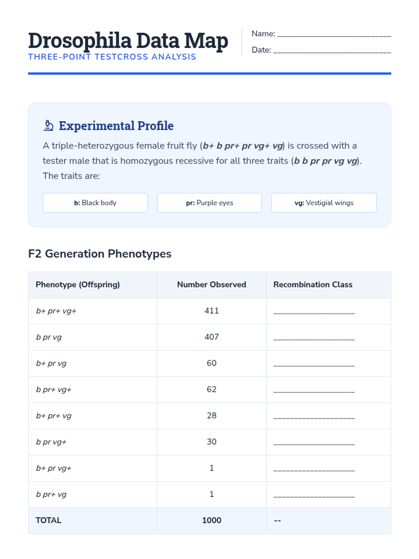This screenshot has height=559, width=419.
Task: Click the Drosophila Data Map title
Action: [x=128, y=41]
